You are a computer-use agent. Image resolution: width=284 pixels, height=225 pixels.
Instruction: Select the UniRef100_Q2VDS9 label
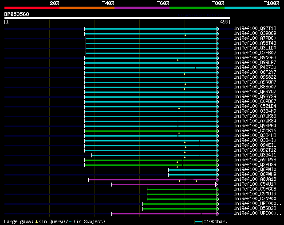pyautogui.click(x=255, y=165)
